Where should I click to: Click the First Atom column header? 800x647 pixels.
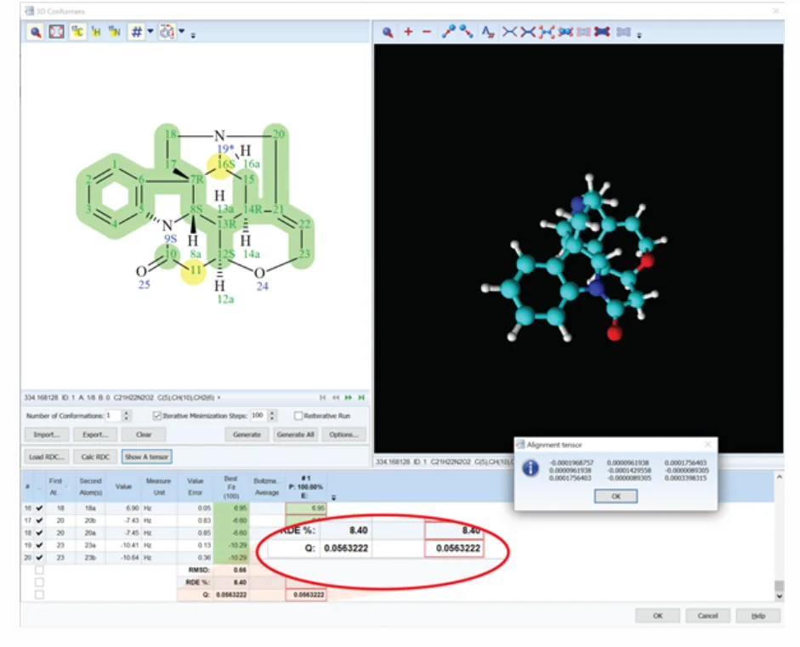point(55,487)
